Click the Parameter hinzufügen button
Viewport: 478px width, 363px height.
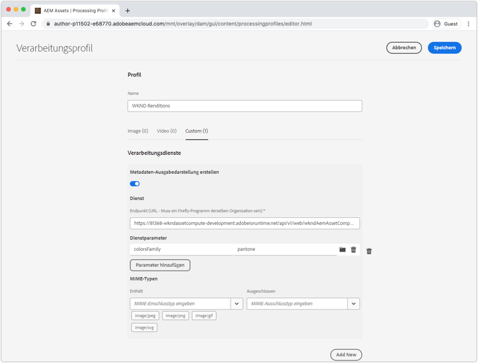[160, 265]
